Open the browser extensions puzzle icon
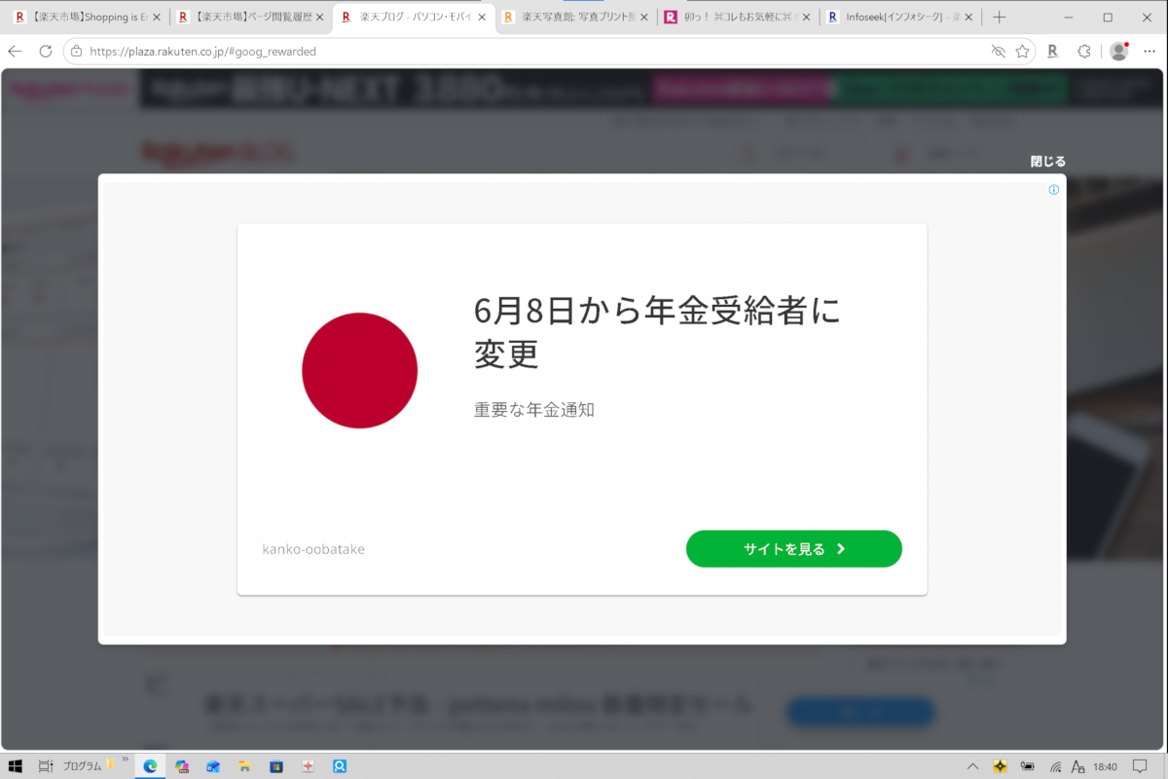Image resolution: width=1168 pixels, height=779 pixels. pos(1084,52)
